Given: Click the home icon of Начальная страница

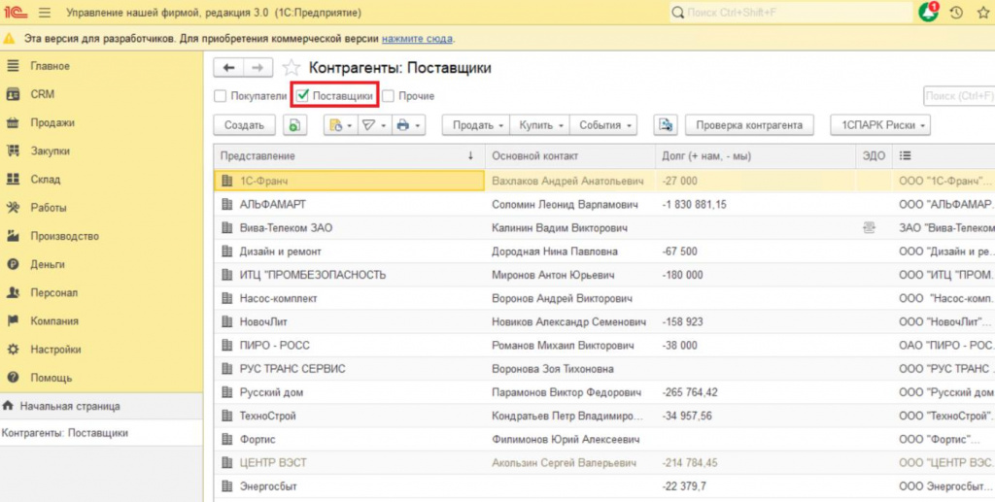Looking at the screenshot, I should (8, 406).
